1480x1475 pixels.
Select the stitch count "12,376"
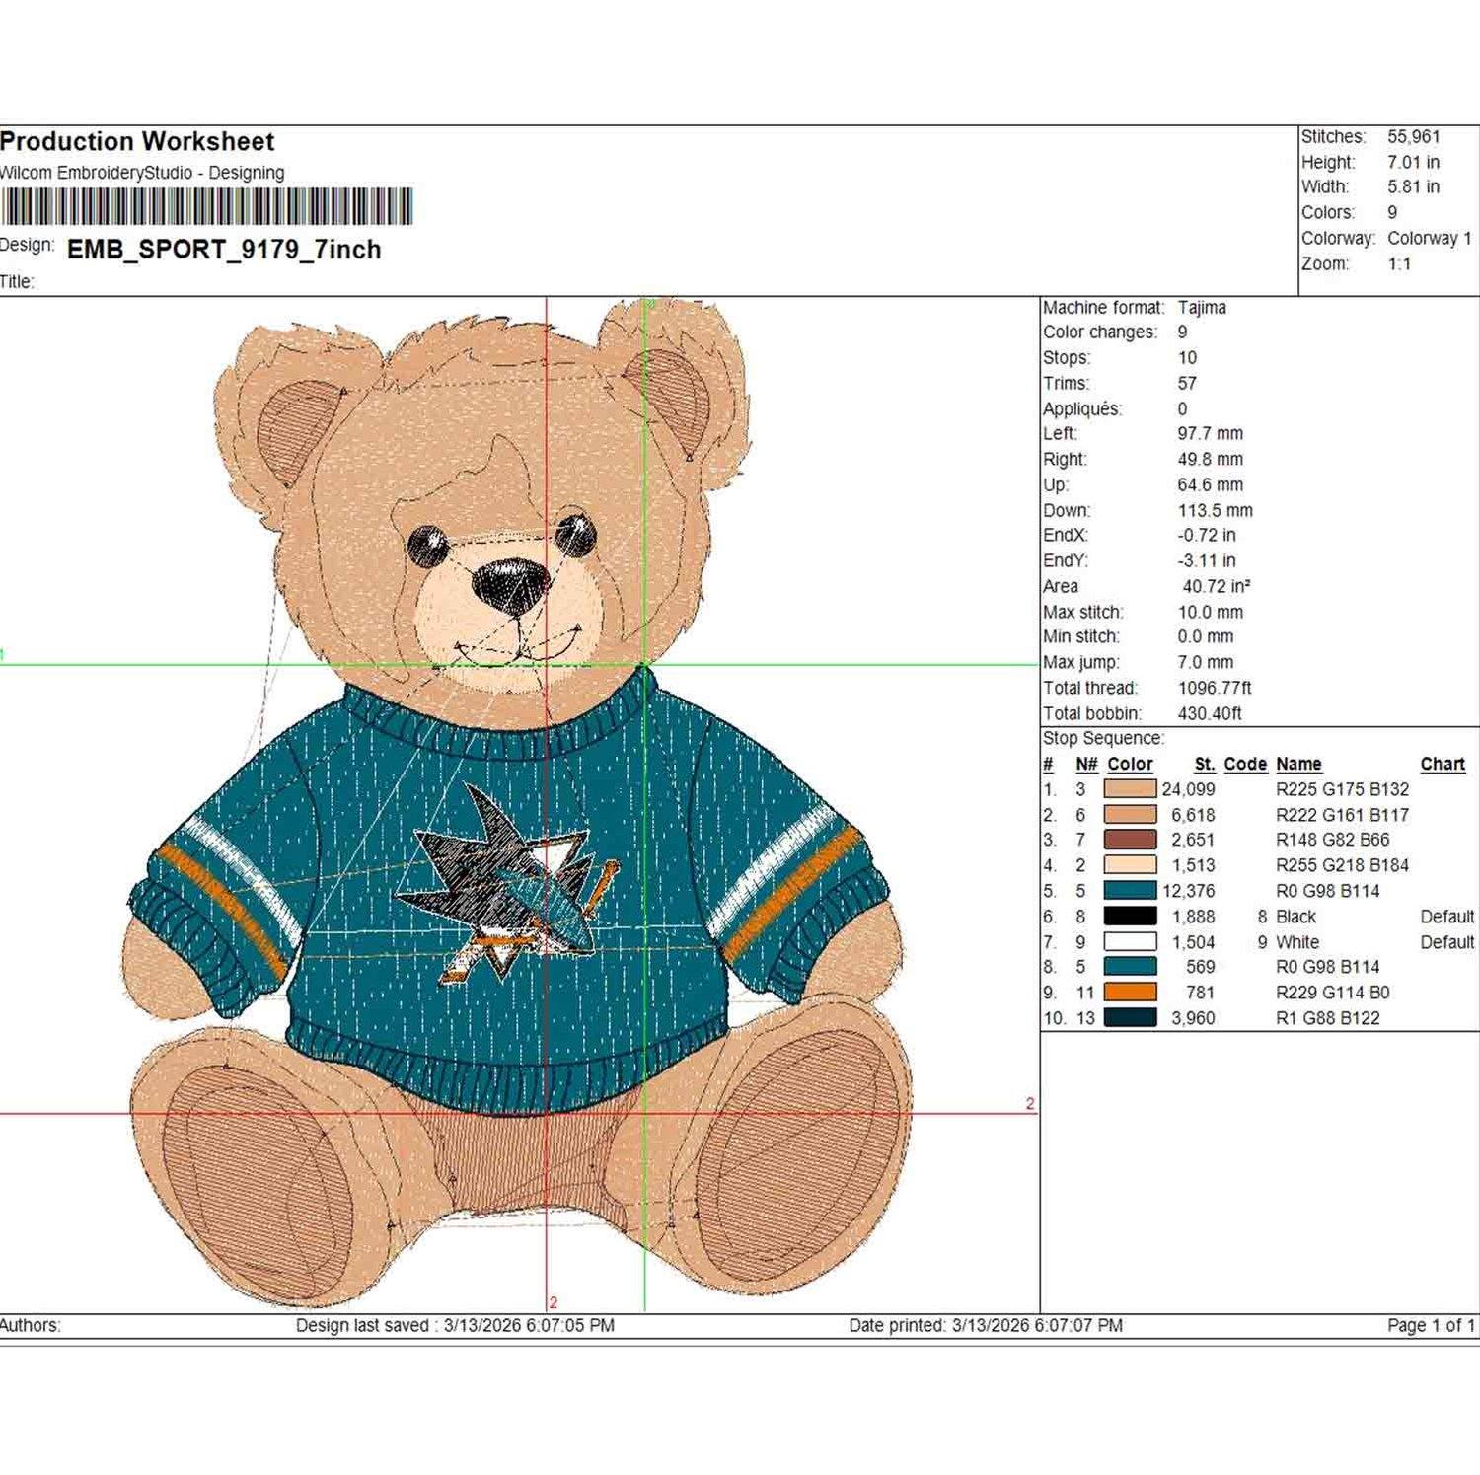(x=1188, y=891)
